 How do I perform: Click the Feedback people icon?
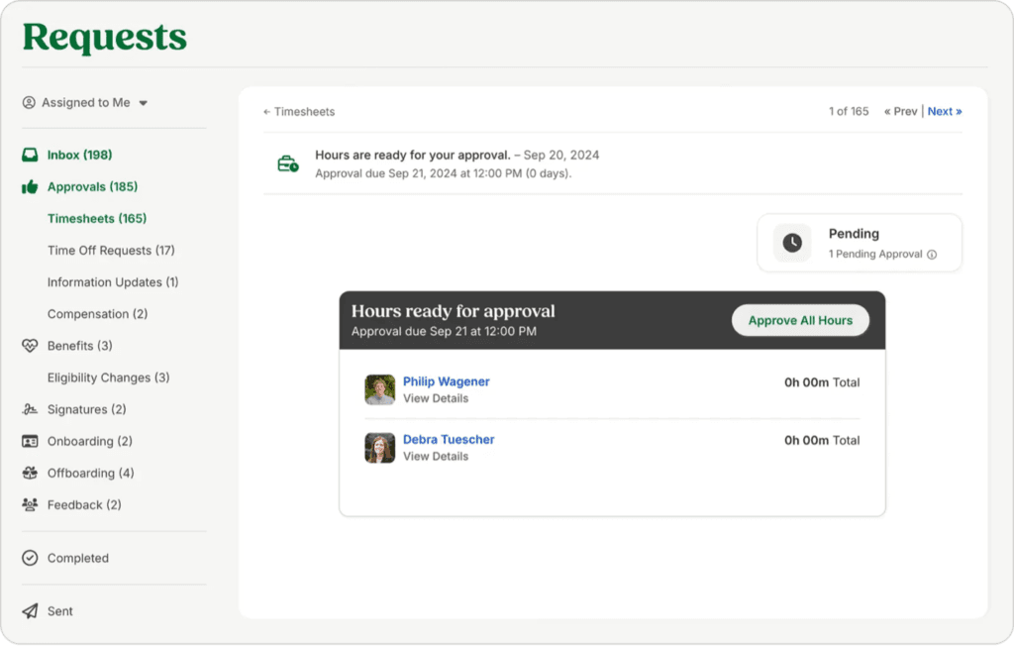point(30,504)
